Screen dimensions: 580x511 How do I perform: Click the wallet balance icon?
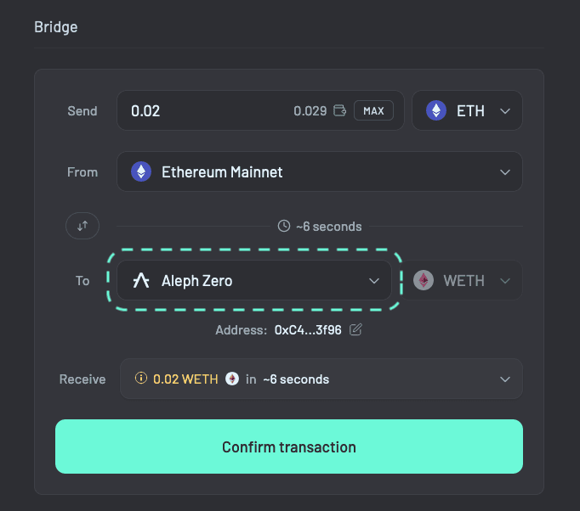point(340,111)
